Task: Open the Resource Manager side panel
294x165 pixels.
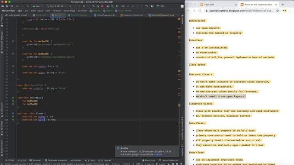Action: (2, 42)
